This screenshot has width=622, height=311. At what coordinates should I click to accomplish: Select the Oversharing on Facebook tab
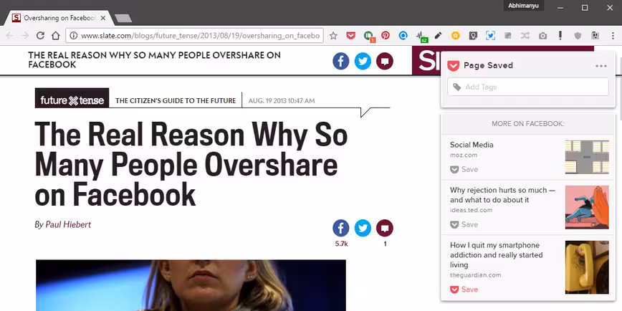tap(58, 18)
